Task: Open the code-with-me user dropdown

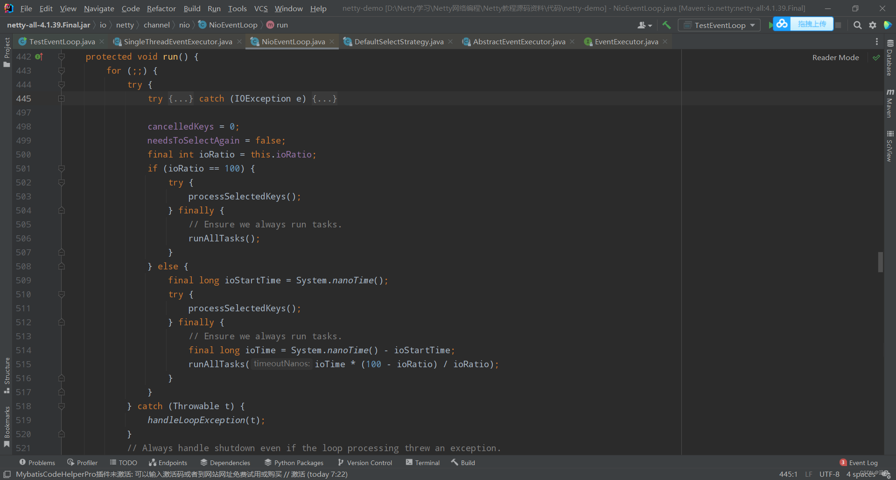Action: point(644,25)
